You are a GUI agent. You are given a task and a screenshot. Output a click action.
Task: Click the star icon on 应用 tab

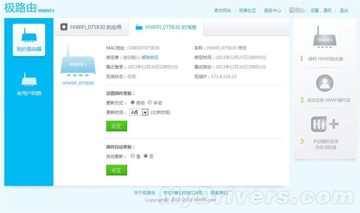click(64, 27)
